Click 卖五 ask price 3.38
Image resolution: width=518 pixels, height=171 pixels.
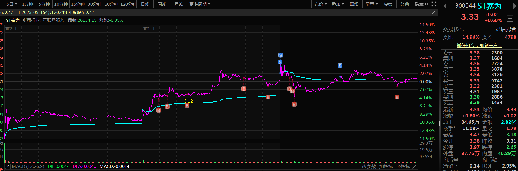tap(475, 53)
